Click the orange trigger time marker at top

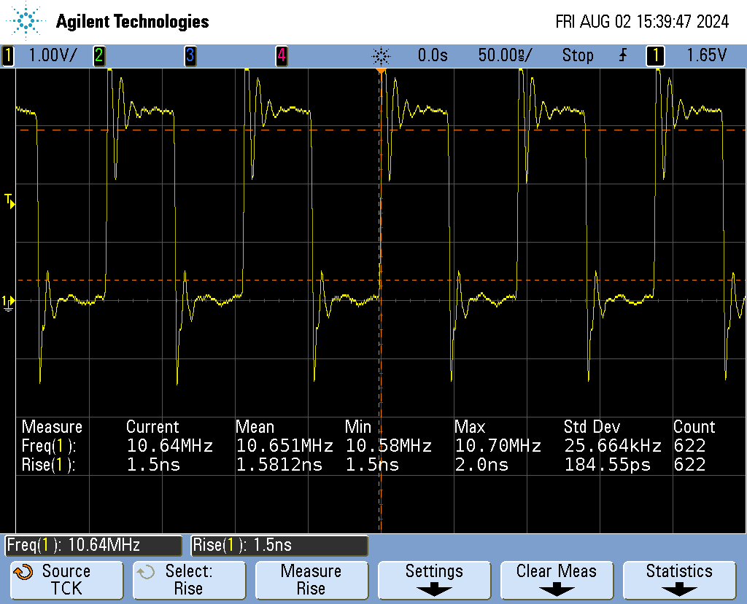click(380, 71)
